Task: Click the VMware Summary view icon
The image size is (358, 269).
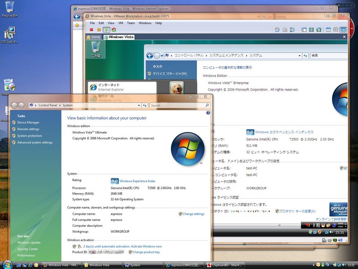Action: [328, 30]
